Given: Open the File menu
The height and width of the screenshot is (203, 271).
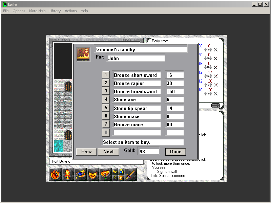Looking at the screenshot, I should [x=6, y=11].
